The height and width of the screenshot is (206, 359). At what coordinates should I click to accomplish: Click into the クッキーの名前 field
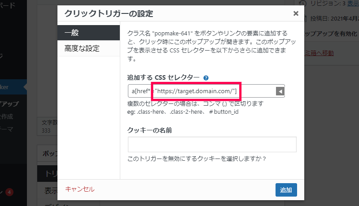click(212, 144)
